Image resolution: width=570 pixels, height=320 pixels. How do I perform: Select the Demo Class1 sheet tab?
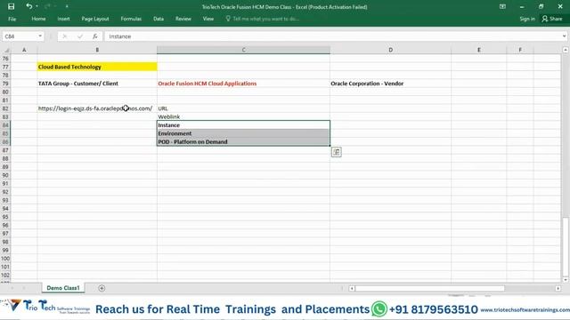[63, 288]
